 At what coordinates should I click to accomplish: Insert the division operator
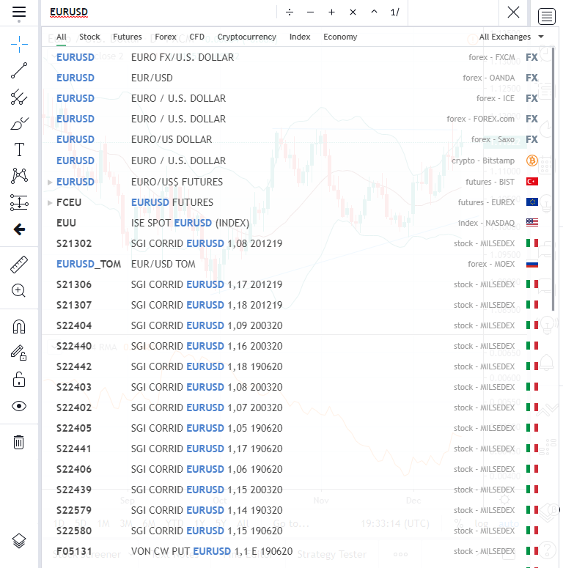pyautogui.click(x=290, y=12)
